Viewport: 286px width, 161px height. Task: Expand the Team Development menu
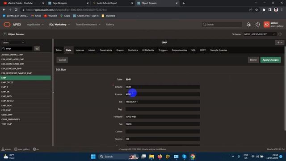[88, 25]
